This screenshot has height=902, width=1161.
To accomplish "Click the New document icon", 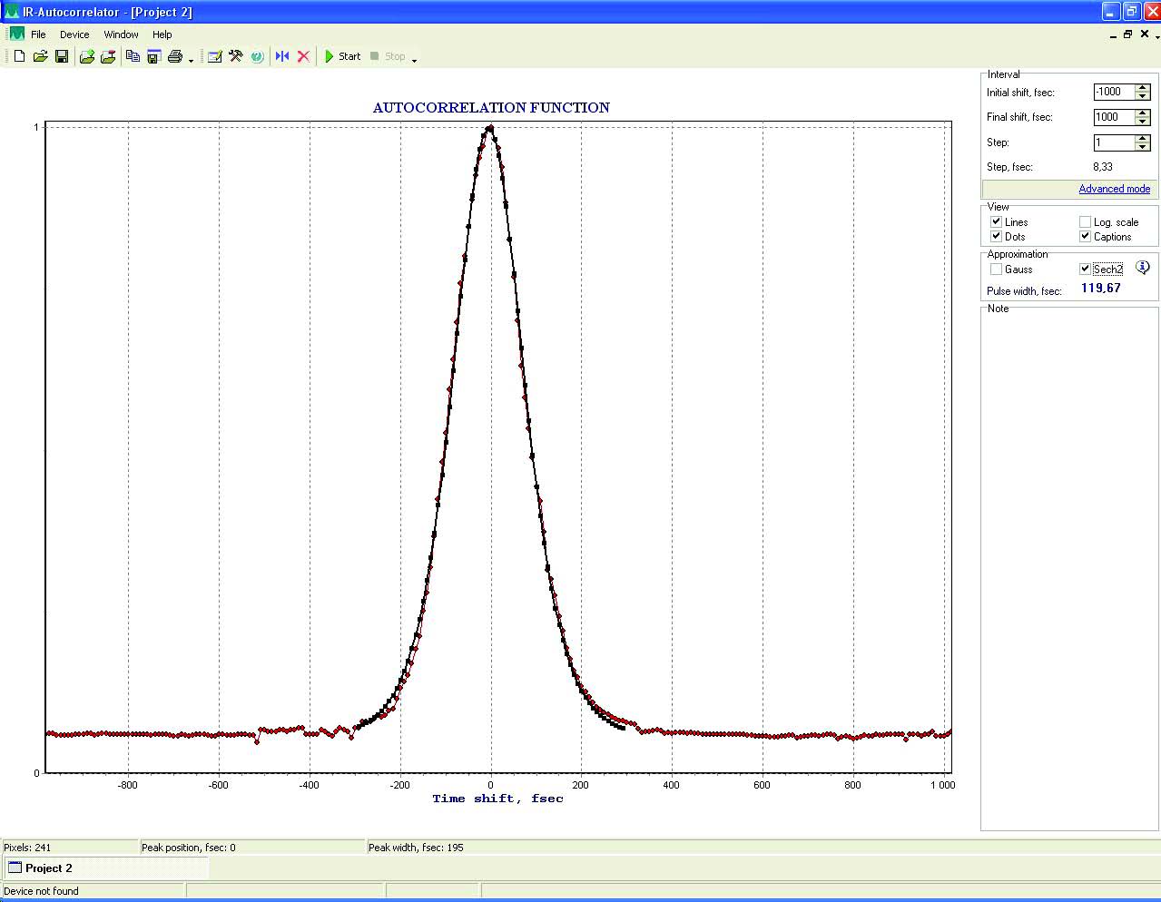I will 19,56.
